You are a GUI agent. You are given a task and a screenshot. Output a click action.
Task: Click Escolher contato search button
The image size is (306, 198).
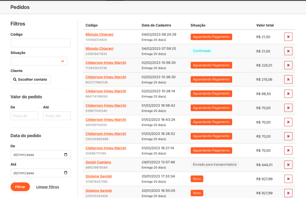(30, 79)
